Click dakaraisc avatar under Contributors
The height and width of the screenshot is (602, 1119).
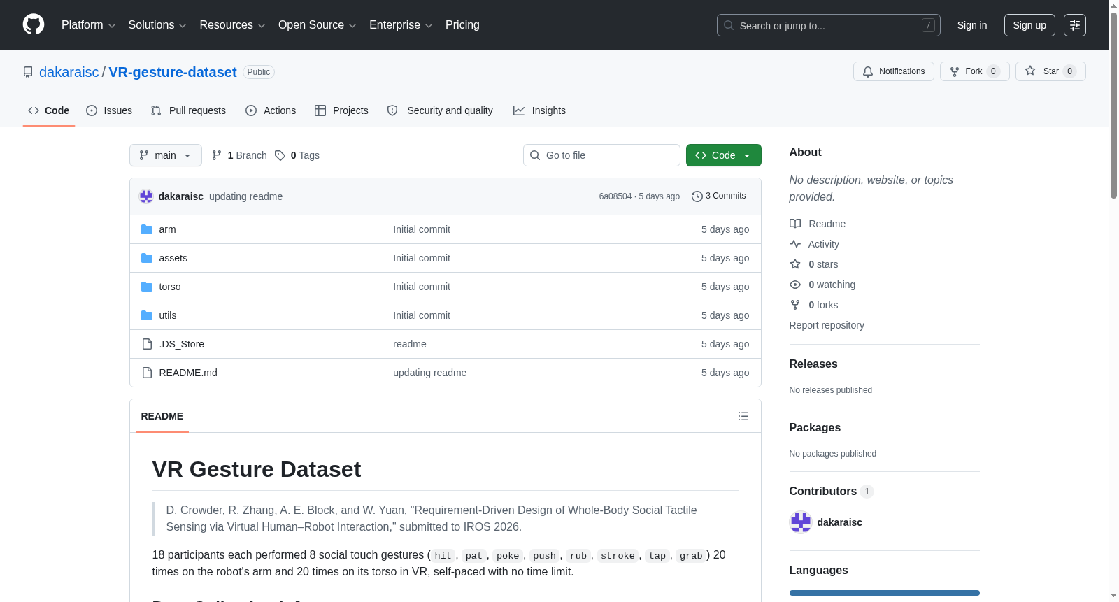(x=800, y=522)
